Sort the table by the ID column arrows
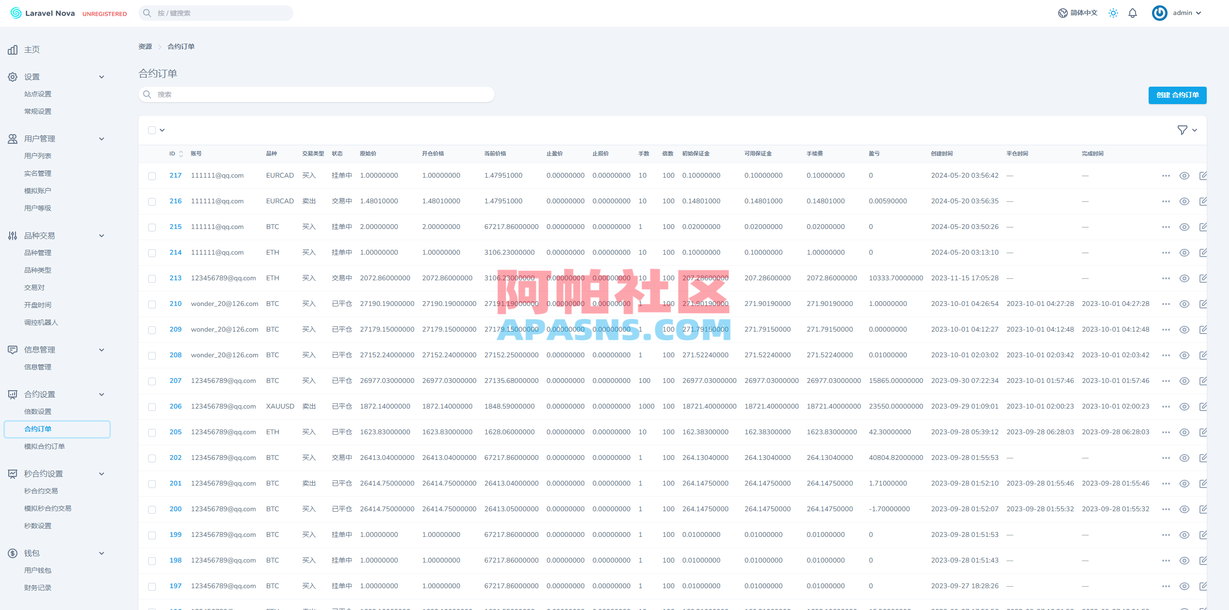The width and height of the screenshot is (1229, 610). (181, 153)
